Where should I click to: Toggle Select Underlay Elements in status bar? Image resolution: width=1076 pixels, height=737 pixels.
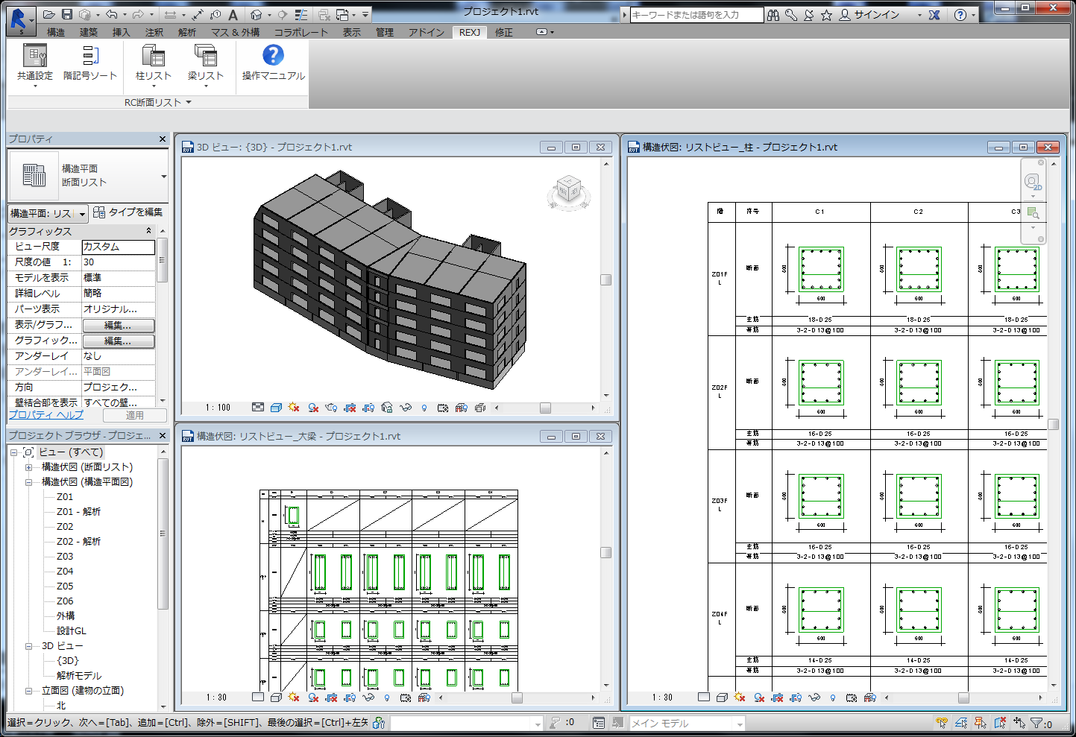tap(961, 723)
